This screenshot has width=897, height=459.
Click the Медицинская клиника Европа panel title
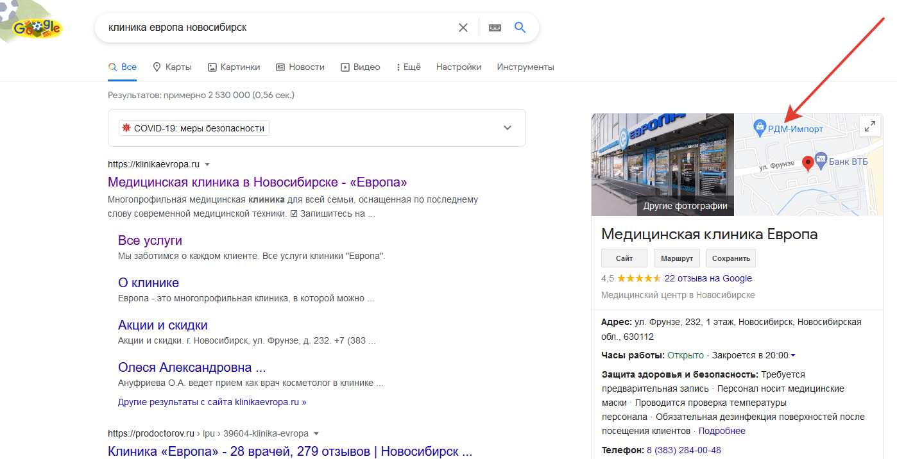click(710, 234)
